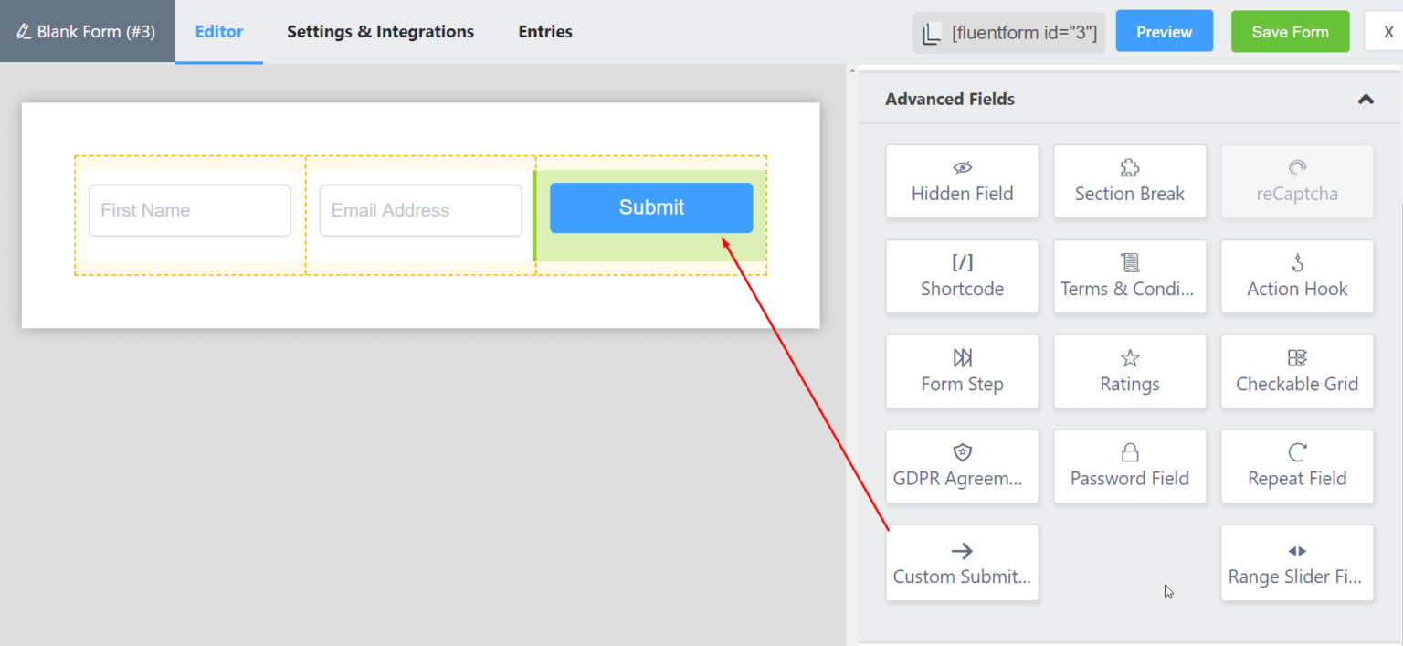Add the Custom Submit Button field
The height and width of the screenshot is (646, 1403).
(962, 563)
